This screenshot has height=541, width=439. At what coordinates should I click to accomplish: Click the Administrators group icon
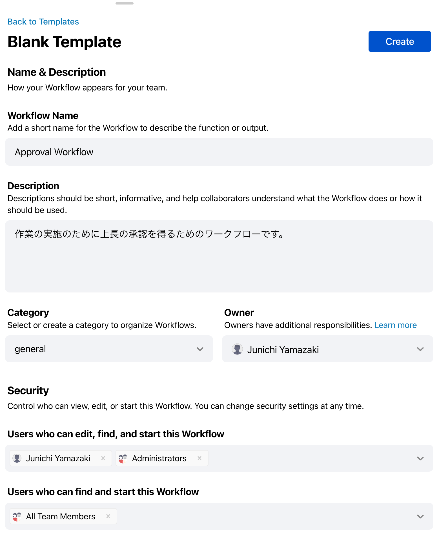click(x=123, y=458)
